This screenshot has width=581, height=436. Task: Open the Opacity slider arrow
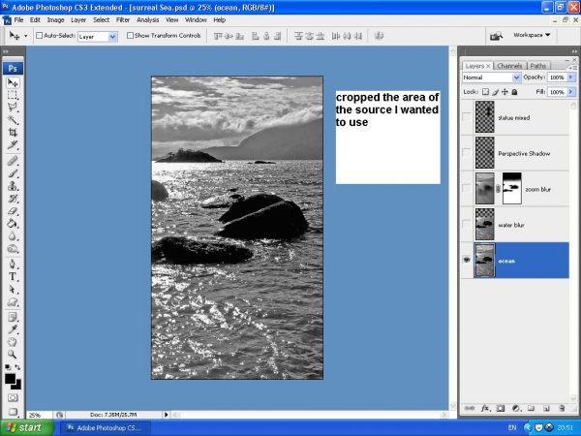[570, 78]
